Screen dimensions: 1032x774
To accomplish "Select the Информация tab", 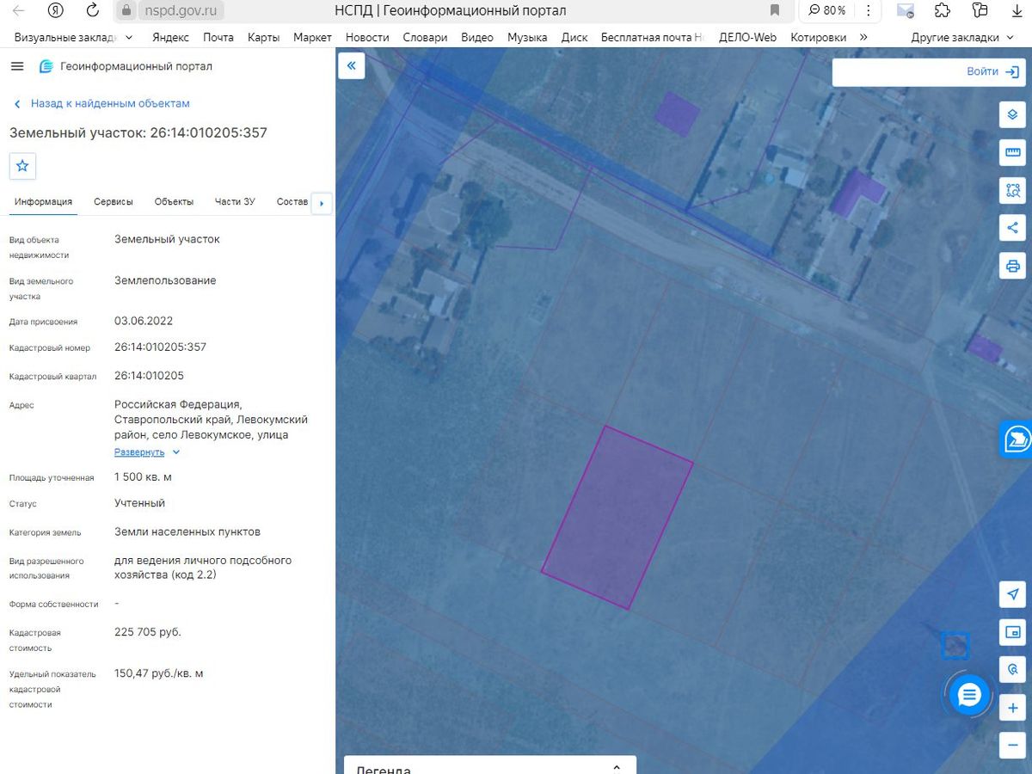I will [43, 202].
